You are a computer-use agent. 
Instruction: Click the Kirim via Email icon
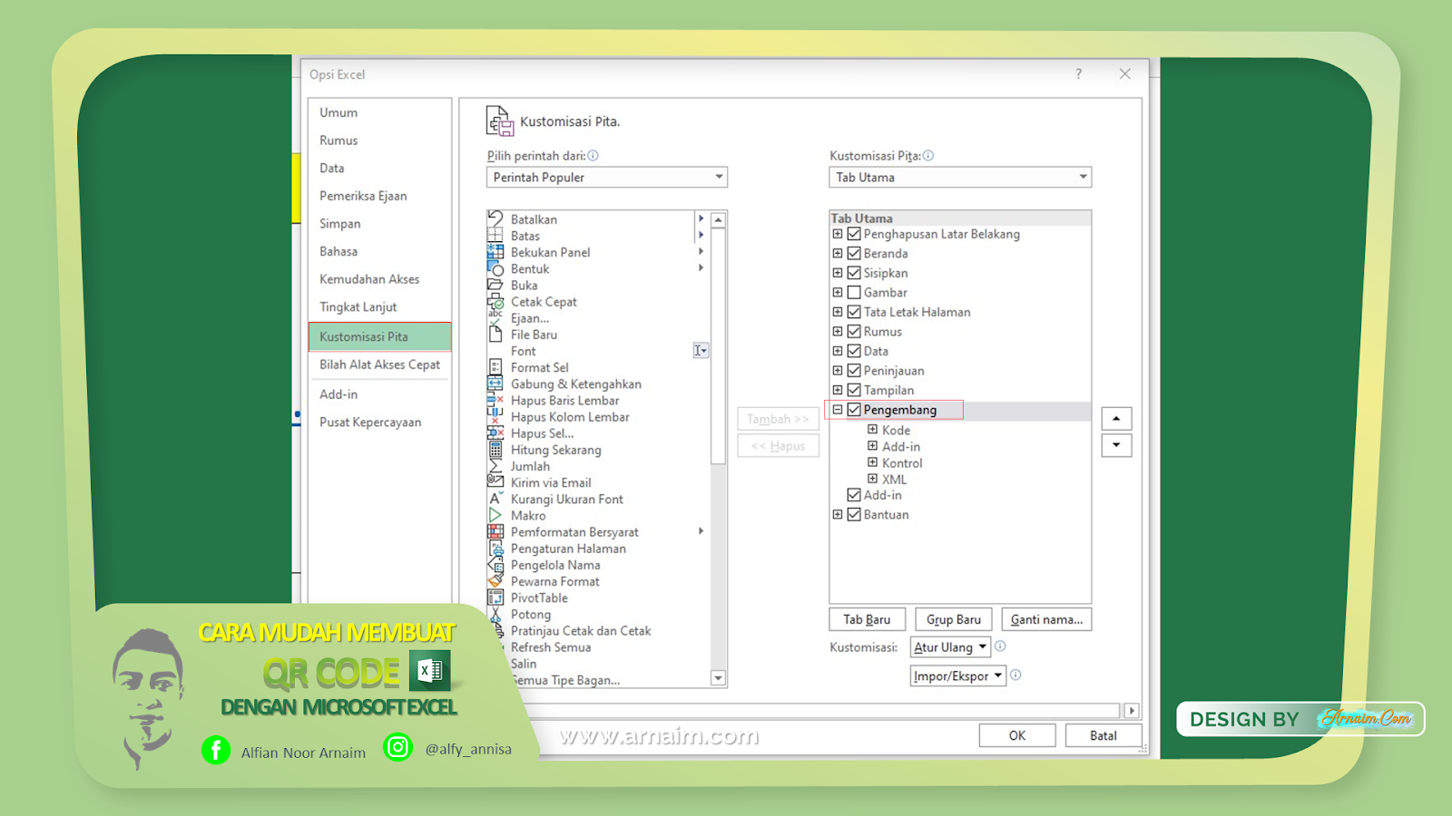(x=495, y=482)
